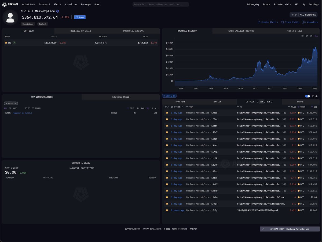Focus the token and address search field
Screen dimensions: 322x242
coord(161,5)
